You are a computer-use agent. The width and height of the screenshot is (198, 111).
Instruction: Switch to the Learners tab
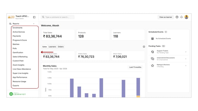click(52, 47)
